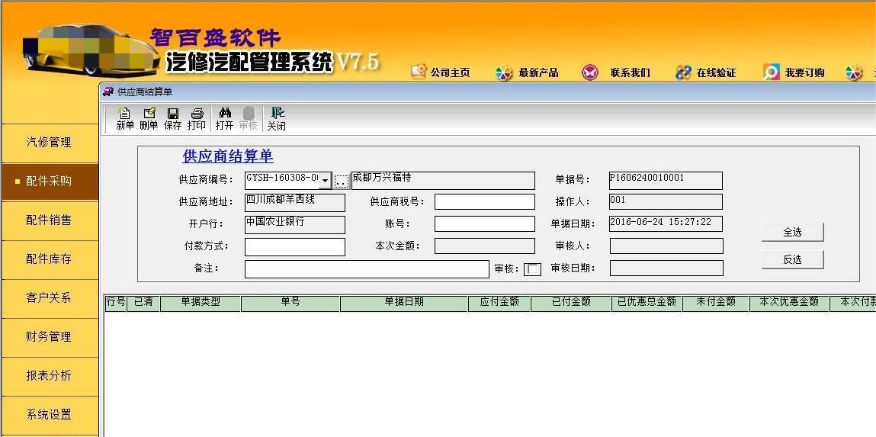Click the 打开 binoculars toolbar icon
Viewport: 876px width, 437px height.
225,119
